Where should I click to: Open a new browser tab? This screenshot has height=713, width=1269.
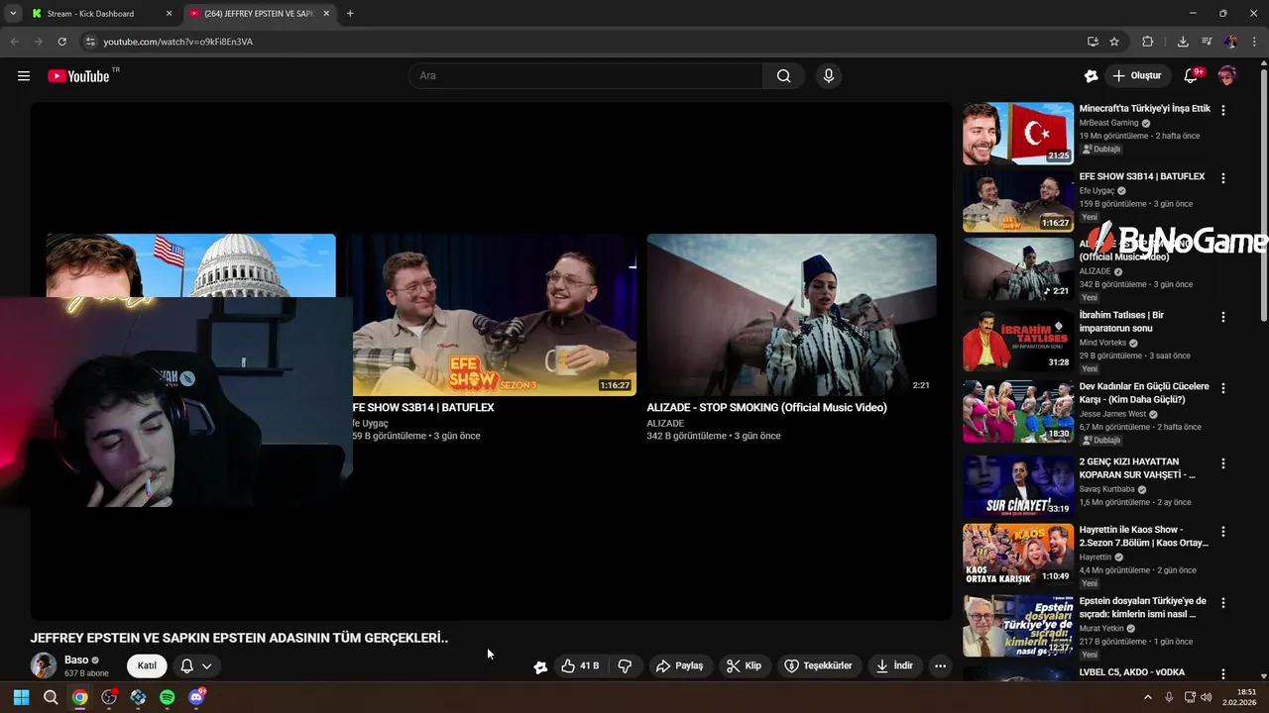click(x=350, y=14)
